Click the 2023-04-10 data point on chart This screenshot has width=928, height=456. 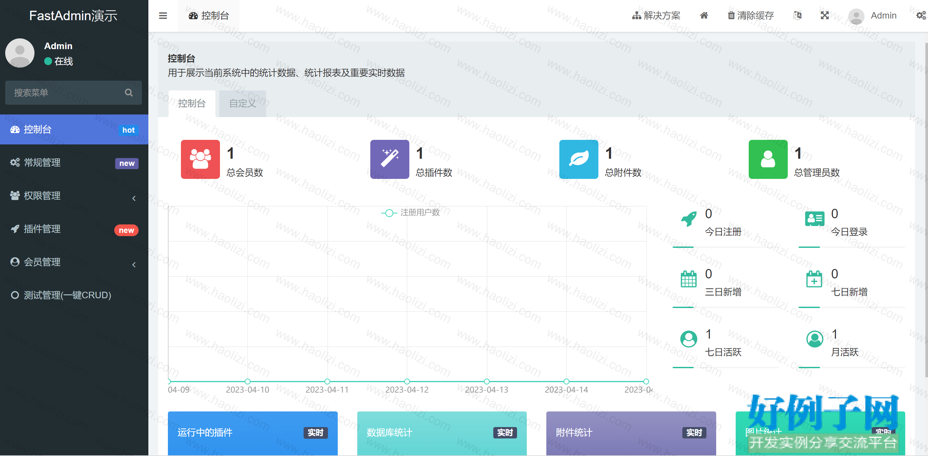(x=248, y=382)
